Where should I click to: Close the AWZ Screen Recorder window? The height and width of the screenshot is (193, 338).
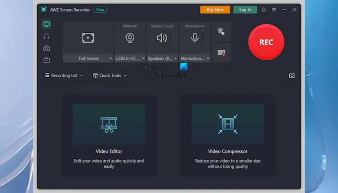[295, 10]
